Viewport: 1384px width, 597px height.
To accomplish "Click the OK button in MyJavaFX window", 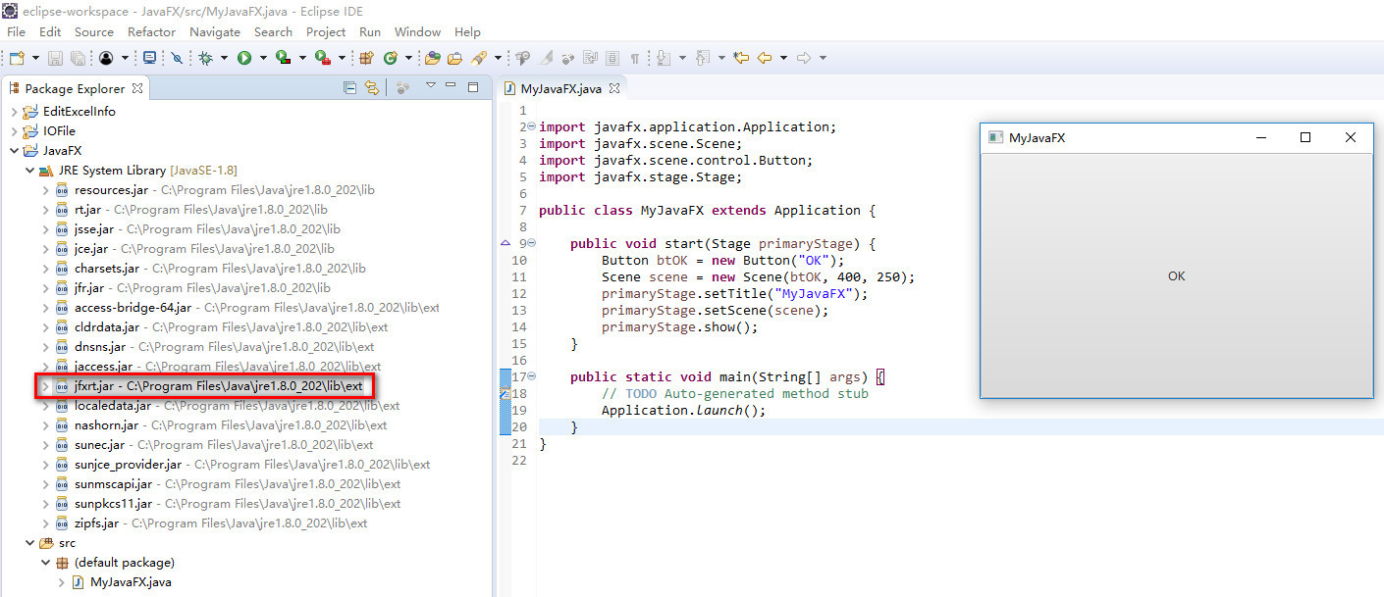I will [x=1177, y=276].
